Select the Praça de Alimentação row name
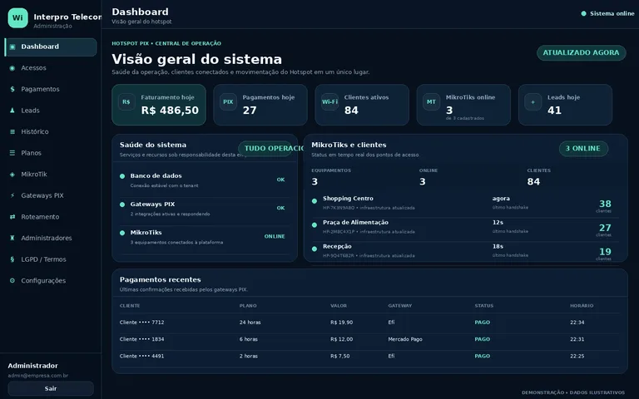639x399 pixels. [355, 223]
